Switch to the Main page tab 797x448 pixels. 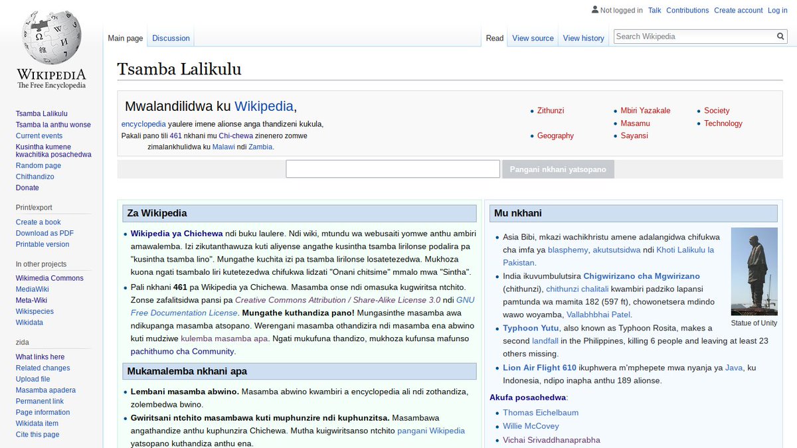(126, 38)
